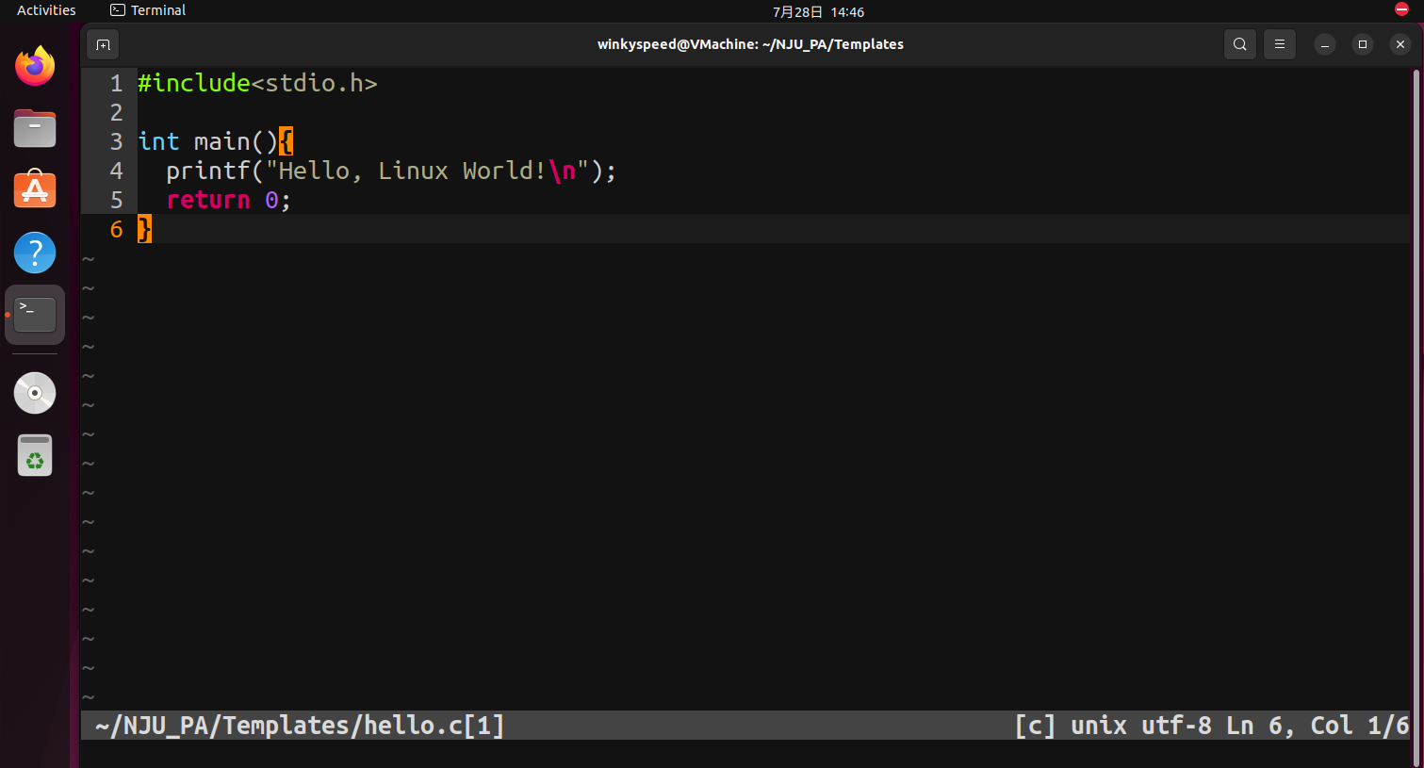1424x768 pixels.
Task: Open the terminal search
Action: [x=1240, y=44]
